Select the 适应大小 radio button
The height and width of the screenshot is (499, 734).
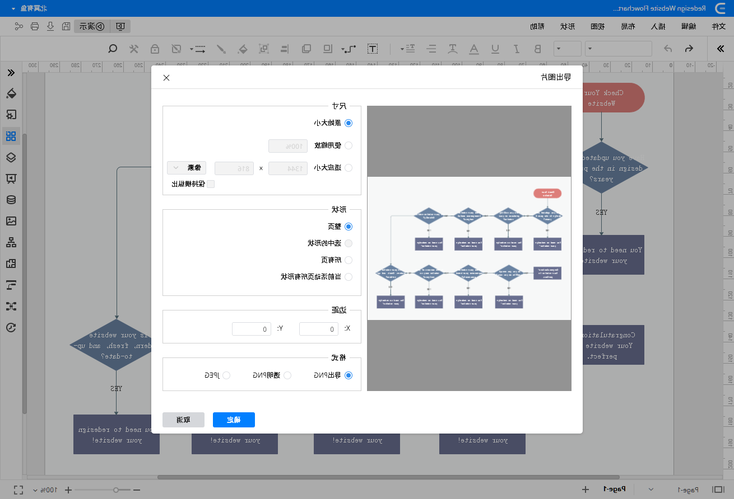point(349,168)
